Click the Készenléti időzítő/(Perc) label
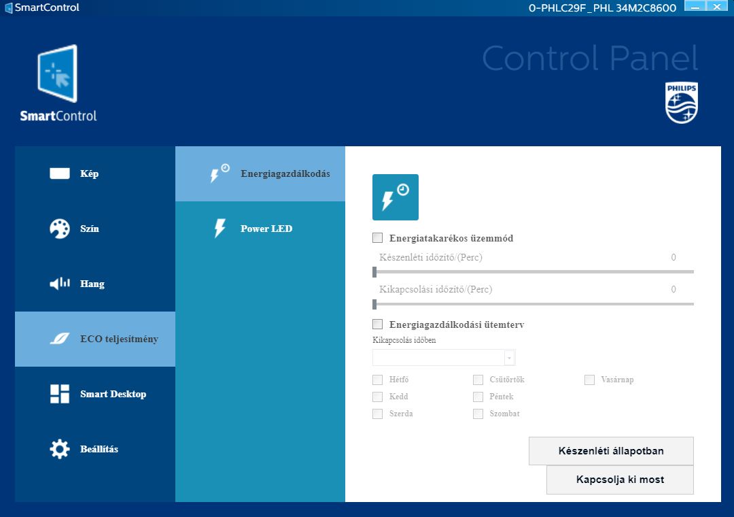This screenshot has height=517, width=734. (431, 257)
